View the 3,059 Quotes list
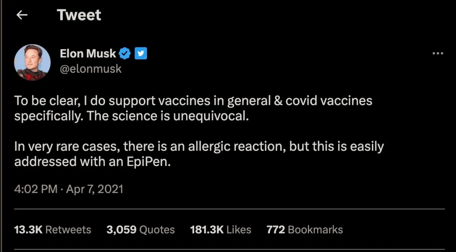This screenshot has height=252, width=456. click(140, 230)
